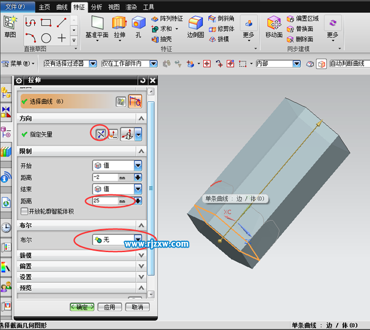Viewport: 370px width, 330px height.
Task: Collapse the 方向 section
Action: pyautogui.click(x=141, y=118)
